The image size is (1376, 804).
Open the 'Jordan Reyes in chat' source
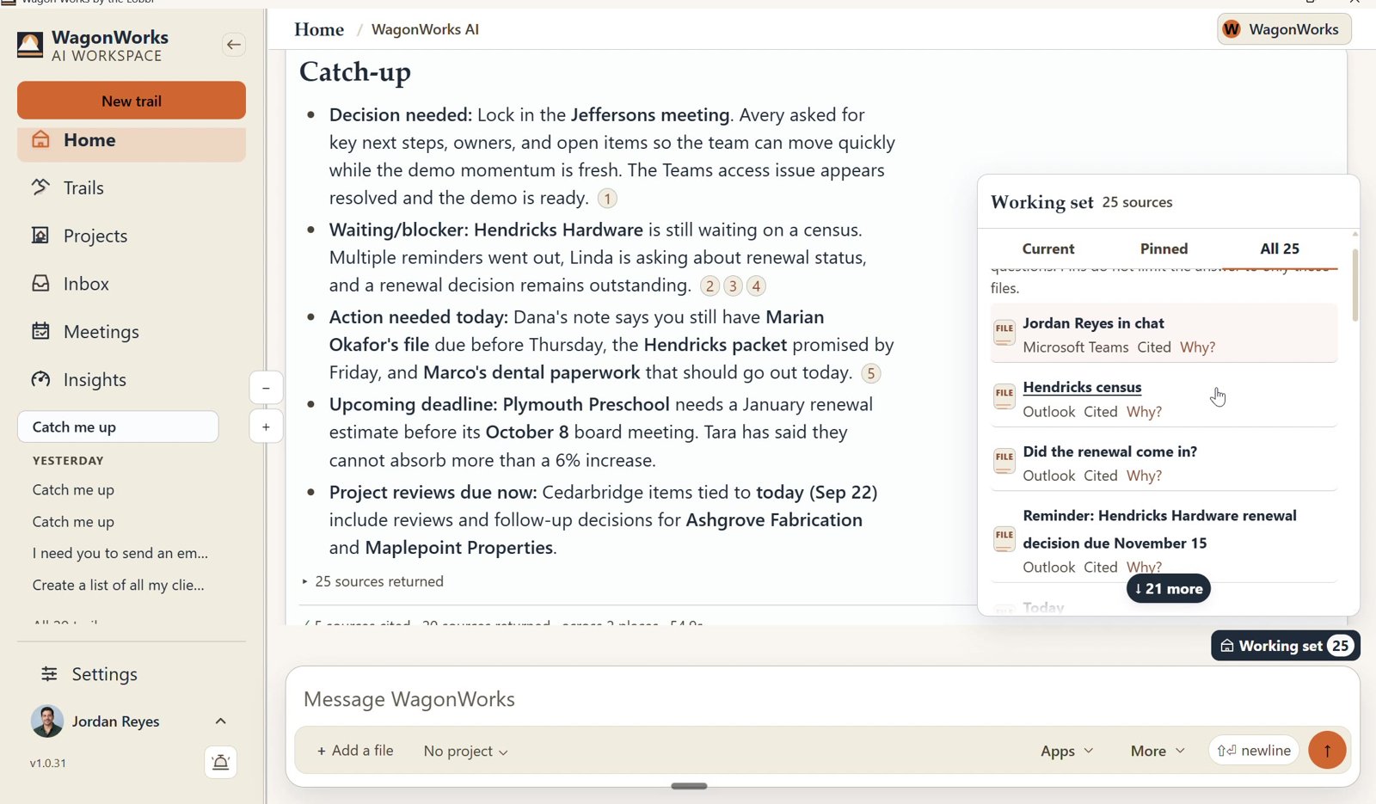click(1093, 323)
